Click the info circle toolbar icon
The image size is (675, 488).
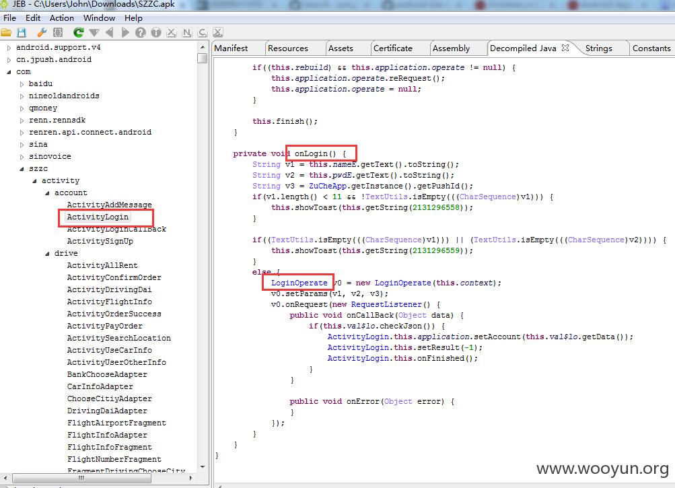coord(156,32)
